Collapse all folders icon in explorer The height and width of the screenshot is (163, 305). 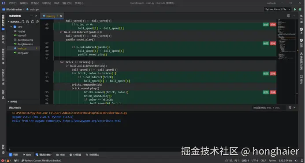tap(37, 22)
